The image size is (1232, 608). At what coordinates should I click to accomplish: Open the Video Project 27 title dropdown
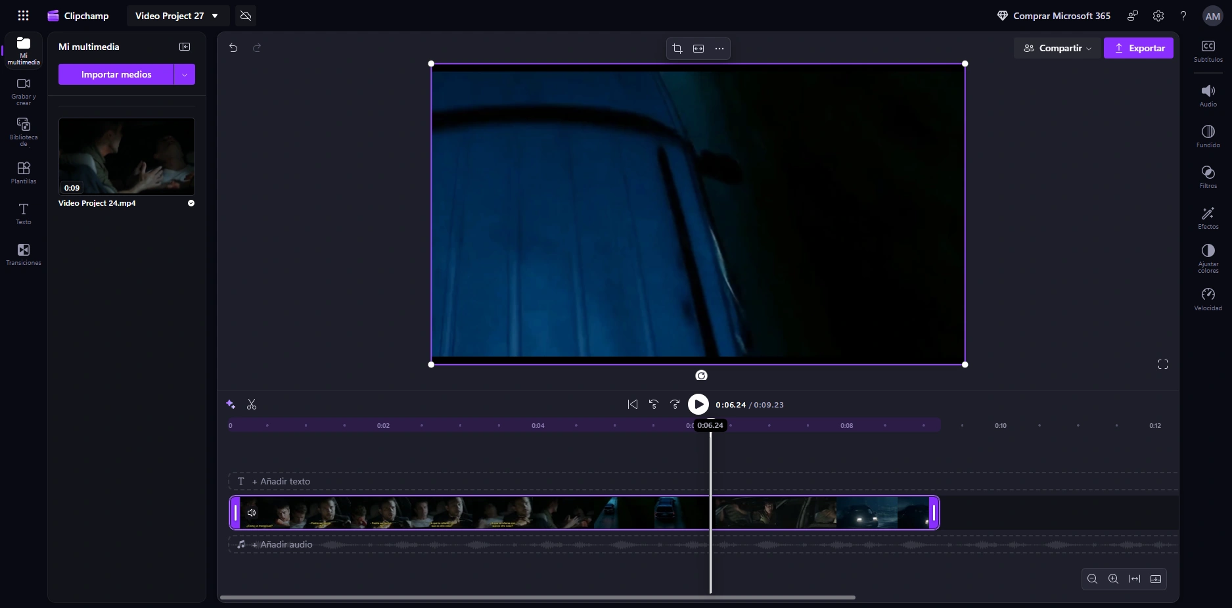click(x=177, y=16)
